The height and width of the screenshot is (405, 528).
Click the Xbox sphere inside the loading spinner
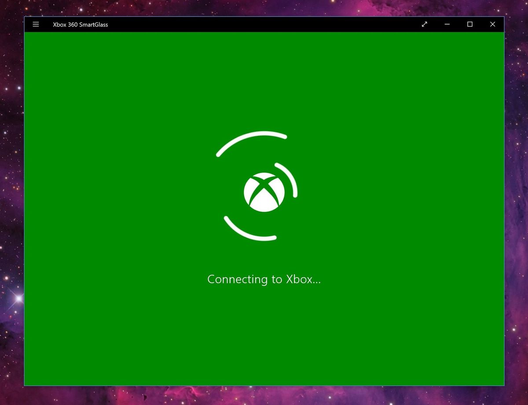(x=264, y=192)
